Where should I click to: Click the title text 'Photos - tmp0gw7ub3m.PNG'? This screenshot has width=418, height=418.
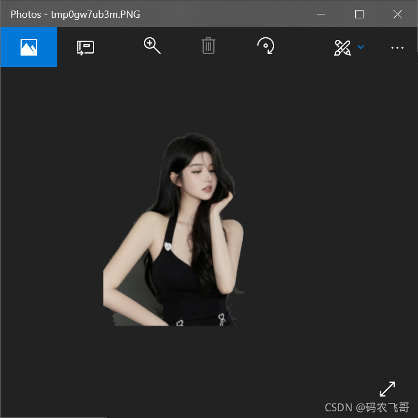pos(75,14)
